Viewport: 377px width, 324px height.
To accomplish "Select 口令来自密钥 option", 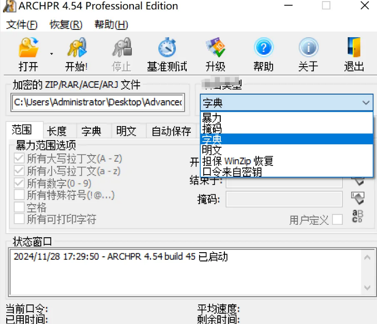I will coord(286,172).
